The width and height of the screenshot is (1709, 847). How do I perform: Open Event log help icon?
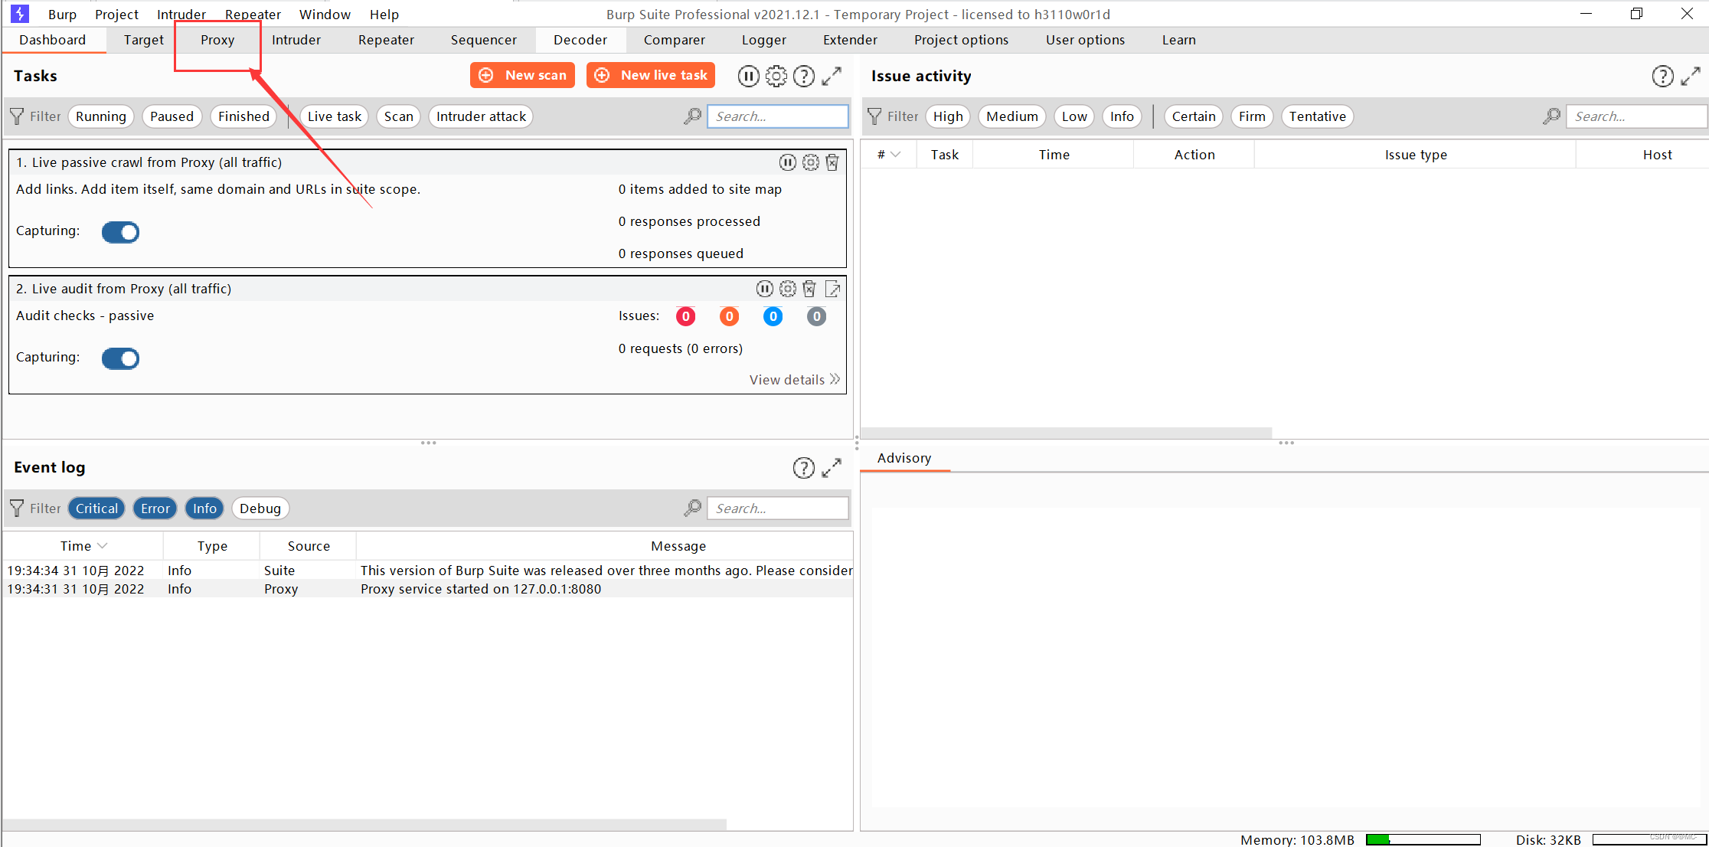click(803, 468)
